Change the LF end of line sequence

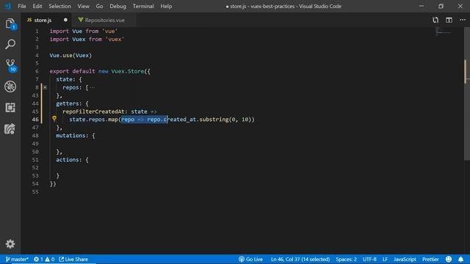click(385, 259)
